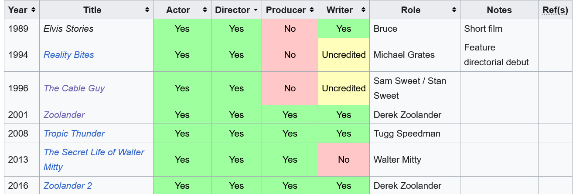Sort Role column via arrow icon

[454, 10]
